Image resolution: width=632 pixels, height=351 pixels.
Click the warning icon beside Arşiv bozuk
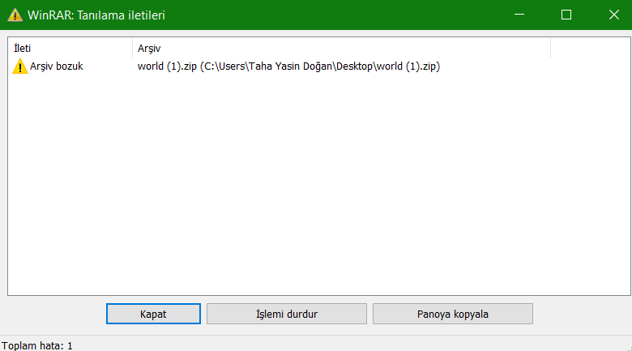19,66
